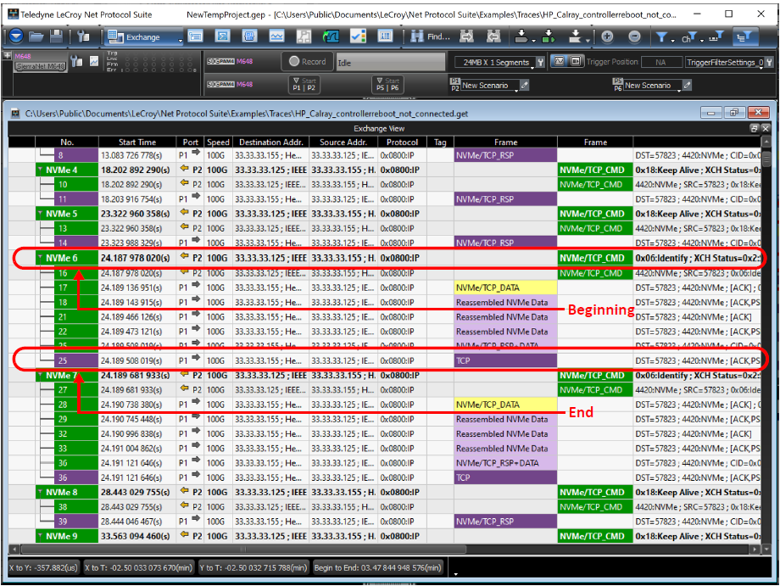This screenshot has height=586, width=780.
Task: Collapse the NVMe 8 exchange row
Action: coord(41,492)
